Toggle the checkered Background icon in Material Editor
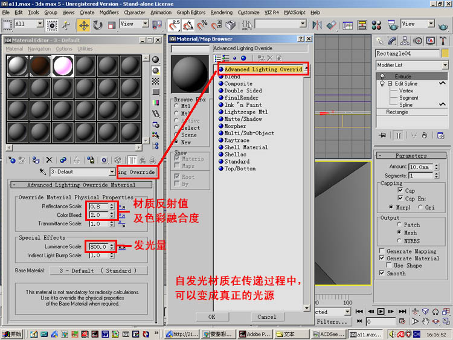 (x=156, y=82)
